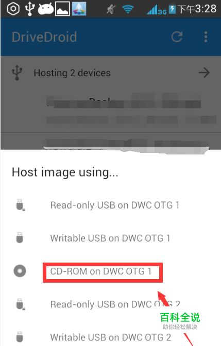The image size is (221, 346).
Task: Tap writable USB stick icon for OTG 2
Action: tap(20, 337)
